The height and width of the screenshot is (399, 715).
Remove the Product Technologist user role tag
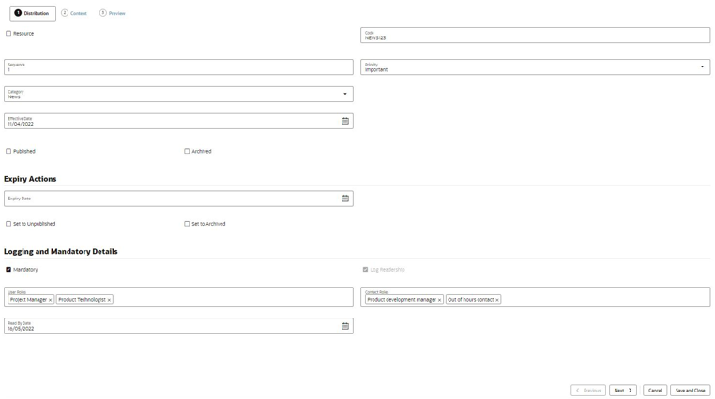[x=109, y=300]
